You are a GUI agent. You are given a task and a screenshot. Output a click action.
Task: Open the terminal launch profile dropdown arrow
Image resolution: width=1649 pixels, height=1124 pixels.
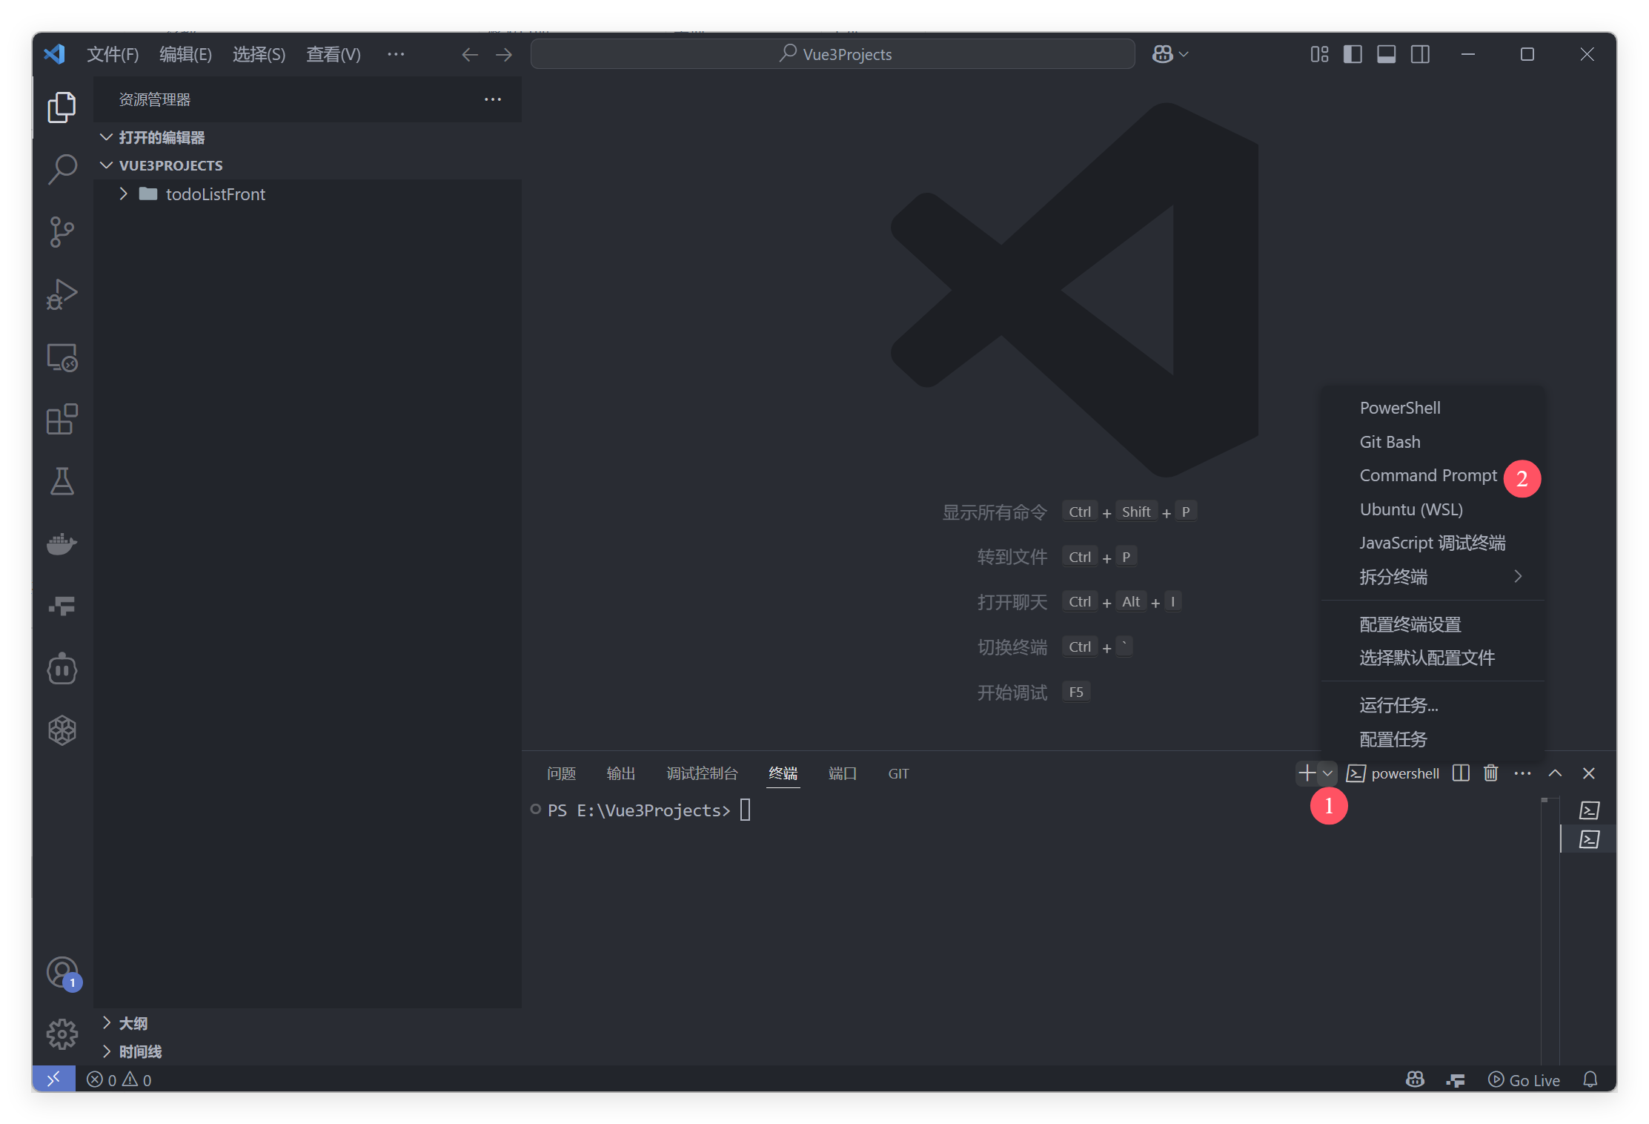click(x=1328, y=773)
